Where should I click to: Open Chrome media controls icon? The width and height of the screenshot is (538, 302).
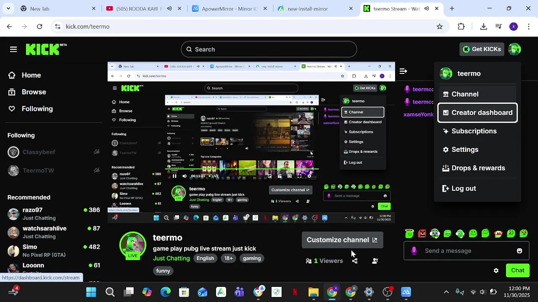point(498,26)
